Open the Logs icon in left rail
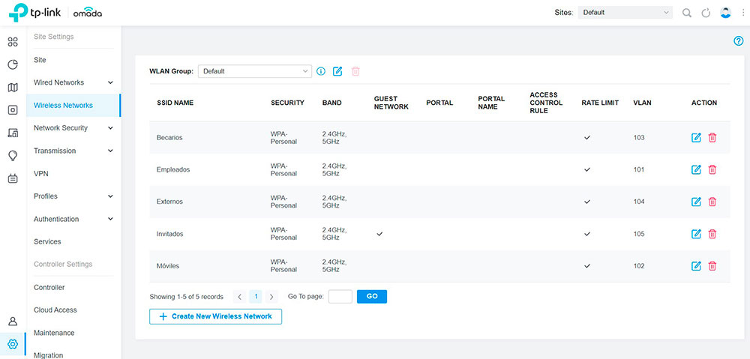This screenshot has width=750, height=359. [13, 179]
